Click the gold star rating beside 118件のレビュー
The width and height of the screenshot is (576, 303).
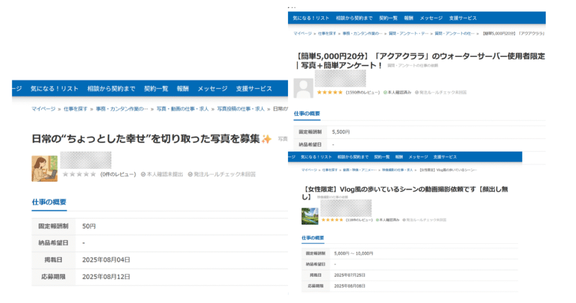coord(332,220)
